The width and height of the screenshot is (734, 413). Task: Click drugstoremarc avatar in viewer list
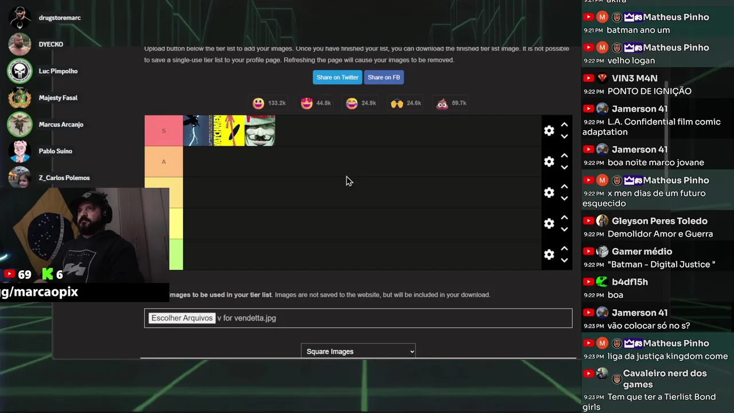click(19, 18)
